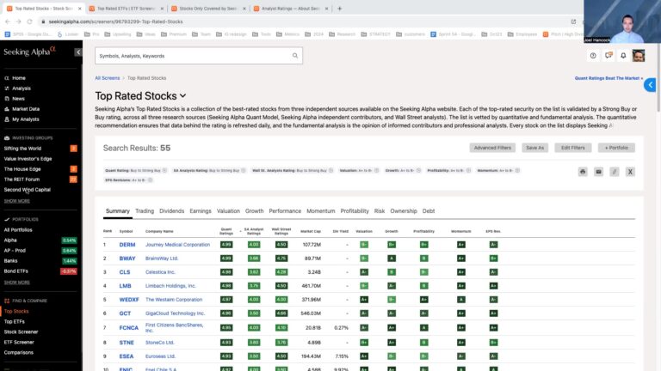This screenshot has width=661, height=371.
Task: Remove the EPS Revisions filter chip
Action: [x=150, y=180]
